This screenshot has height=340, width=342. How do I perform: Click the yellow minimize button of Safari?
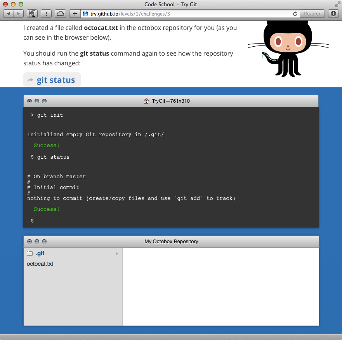click(13, 4)
